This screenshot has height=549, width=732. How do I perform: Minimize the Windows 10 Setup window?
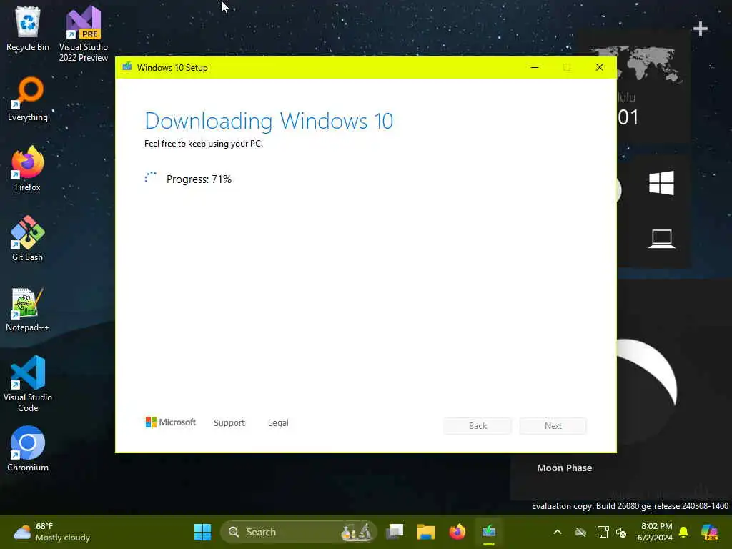(535, 68)
